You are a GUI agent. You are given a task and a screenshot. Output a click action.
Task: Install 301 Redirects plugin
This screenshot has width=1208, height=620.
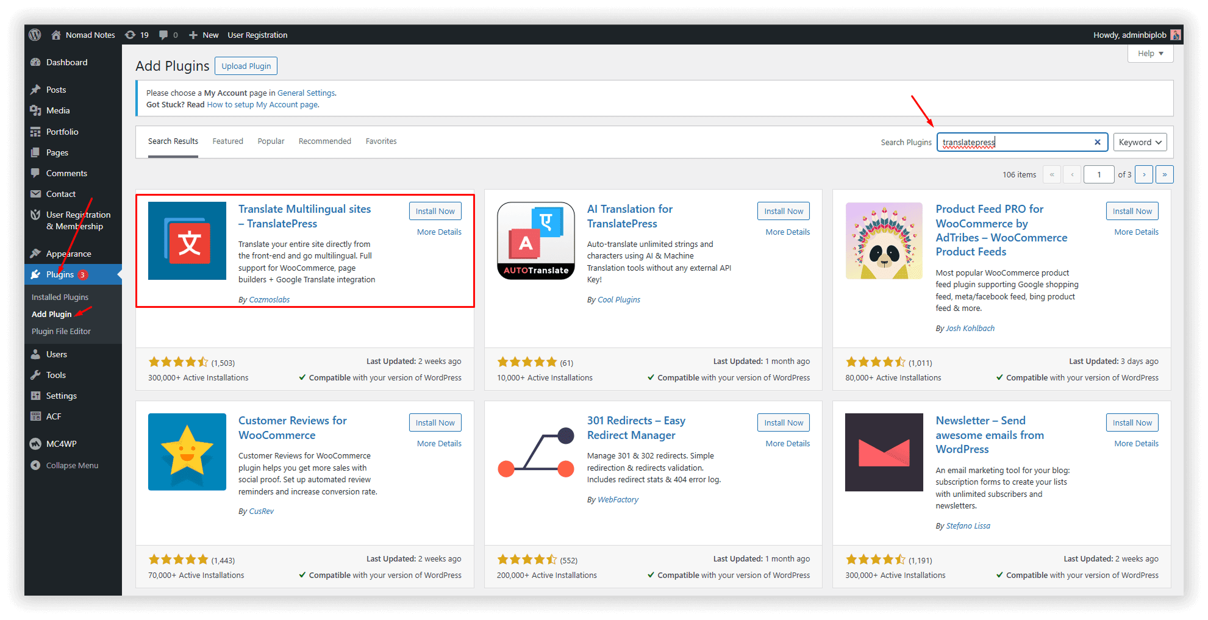(x=784, y=422)
